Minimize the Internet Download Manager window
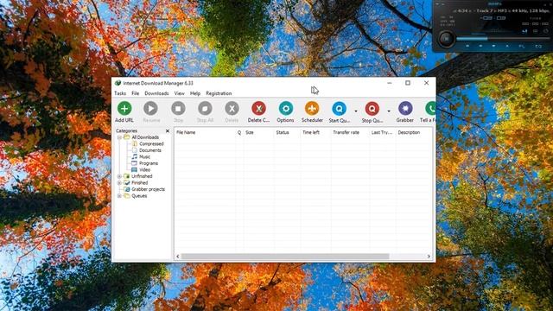 390,83
